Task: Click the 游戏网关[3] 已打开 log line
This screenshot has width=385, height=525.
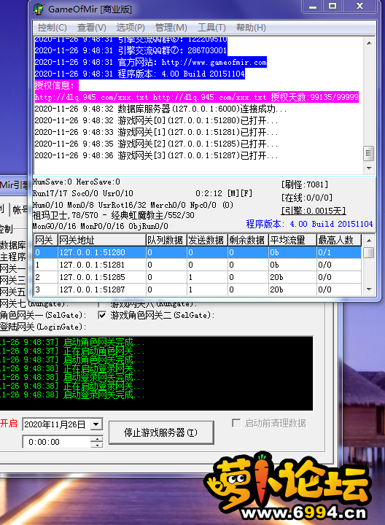Action: point(156,155)
